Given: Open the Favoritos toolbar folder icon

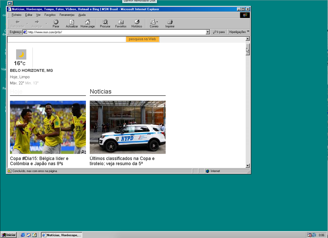Looking at the screenshot, I should tap(121, 22).
